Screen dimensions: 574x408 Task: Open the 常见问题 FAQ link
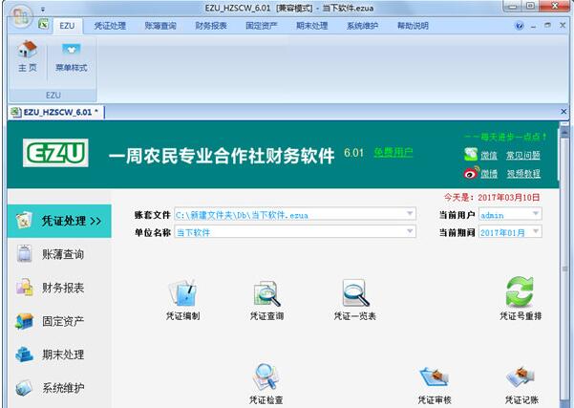[x=523, y=156]
